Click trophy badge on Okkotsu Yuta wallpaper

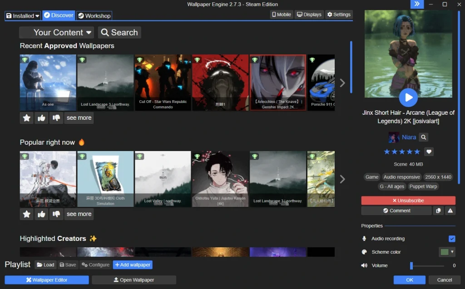197,156
